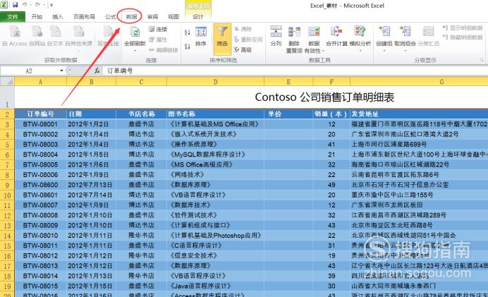The width and height of the screenshot is (488, 297).
Task: Click the 清除 filter button
Action: pyautogui.click(x=243, y=29)
